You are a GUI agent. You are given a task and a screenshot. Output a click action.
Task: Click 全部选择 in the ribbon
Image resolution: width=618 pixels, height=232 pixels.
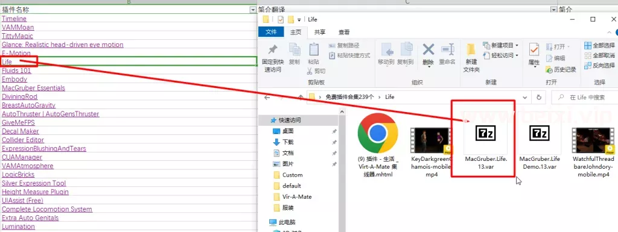tap(599, 45)
